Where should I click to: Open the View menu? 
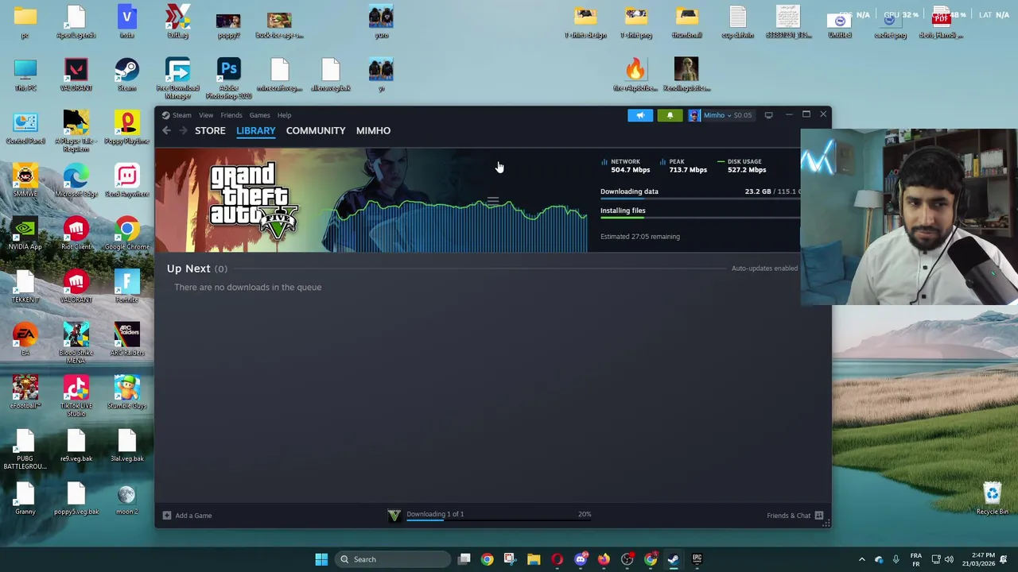pos(206,115)
